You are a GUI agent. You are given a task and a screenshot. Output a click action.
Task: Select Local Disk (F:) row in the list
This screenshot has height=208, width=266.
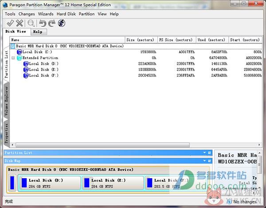point(136,75)
